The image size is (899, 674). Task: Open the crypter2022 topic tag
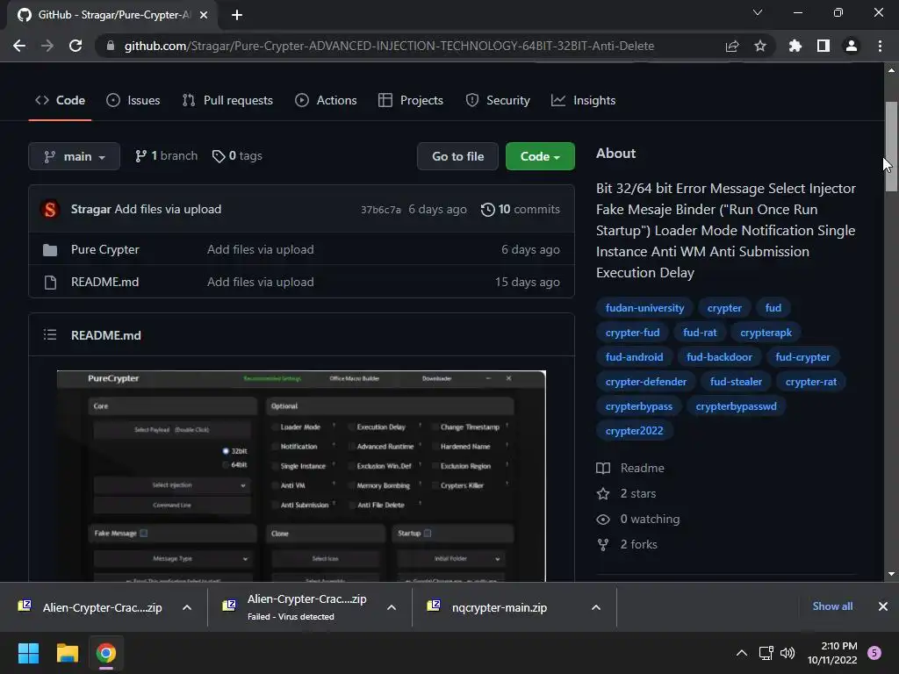click(x=634, y=431)
